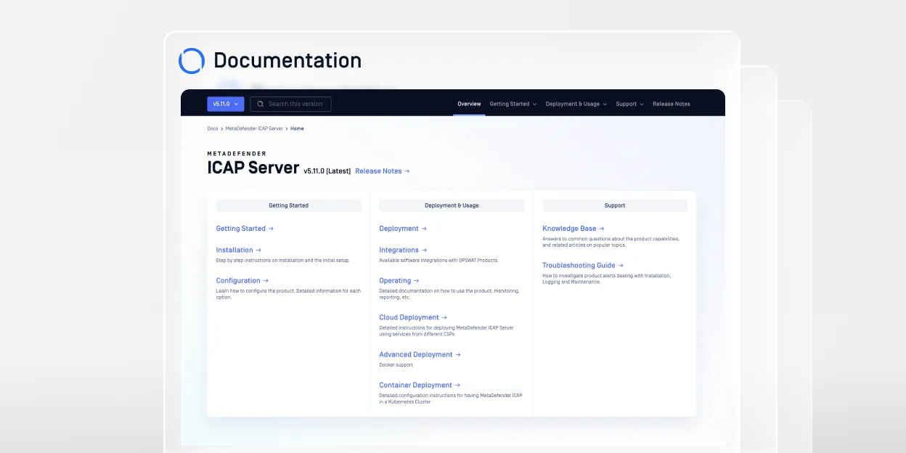This screenshot has width=906, height=453.
Task: Expand the Support nav dropdown
Action: coord(629,104)
